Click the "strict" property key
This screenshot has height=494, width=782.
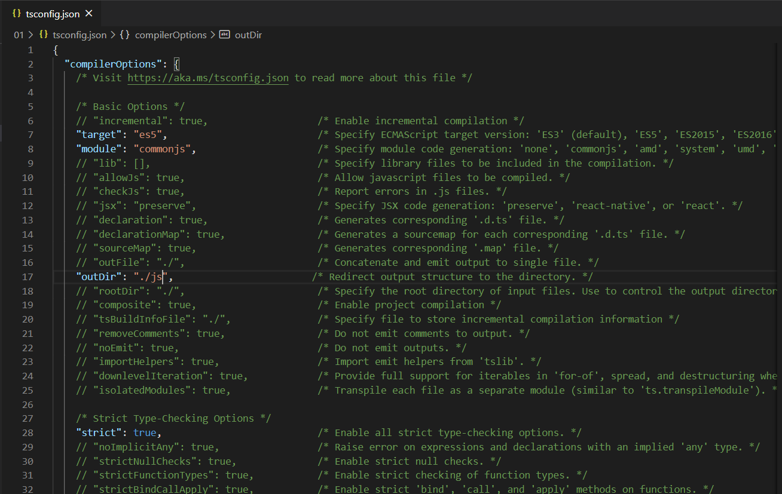click(x=99, y=432)
